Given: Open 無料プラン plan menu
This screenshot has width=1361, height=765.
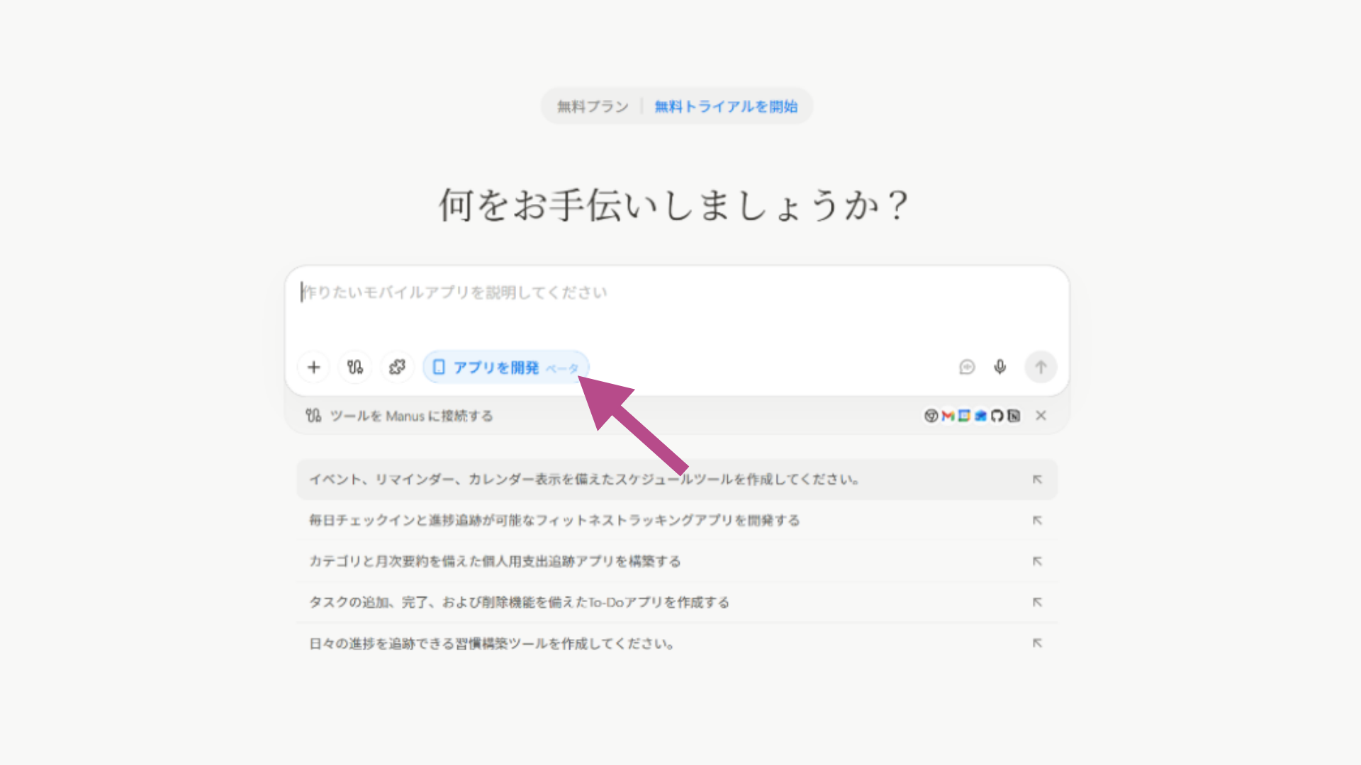Looking at the screenshot, I should (x=591, y=106).
